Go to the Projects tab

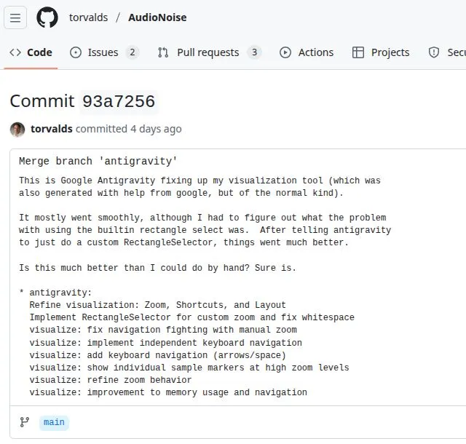[x=390, y=52]
